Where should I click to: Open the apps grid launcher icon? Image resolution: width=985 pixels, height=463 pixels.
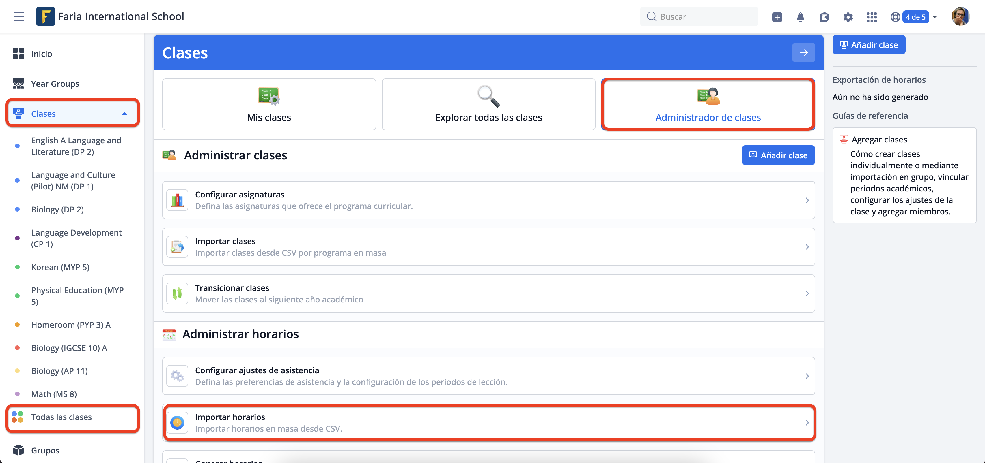[x=872, y=17]
